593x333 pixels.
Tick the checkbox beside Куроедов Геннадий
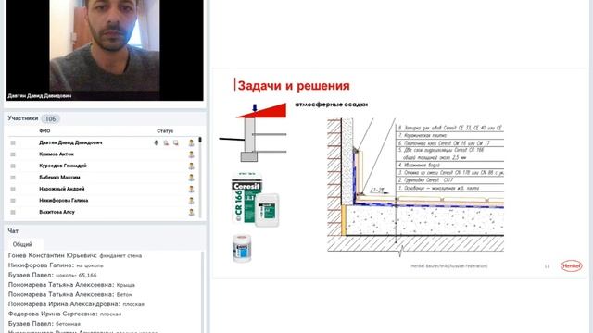point(13,166)
